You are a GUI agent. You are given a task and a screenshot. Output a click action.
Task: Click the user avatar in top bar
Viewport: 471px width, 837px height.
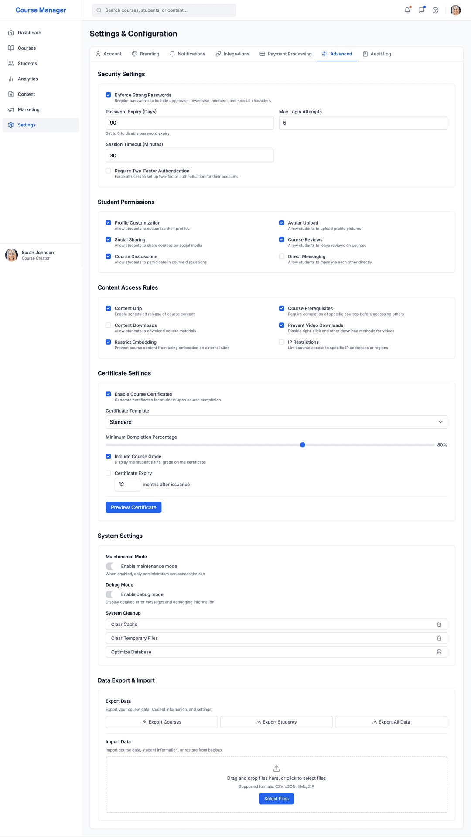point(455,10)
